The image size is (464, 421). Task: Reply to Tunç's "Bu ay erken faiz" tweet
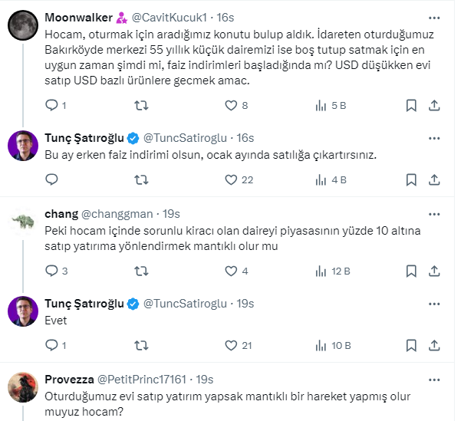52,180
